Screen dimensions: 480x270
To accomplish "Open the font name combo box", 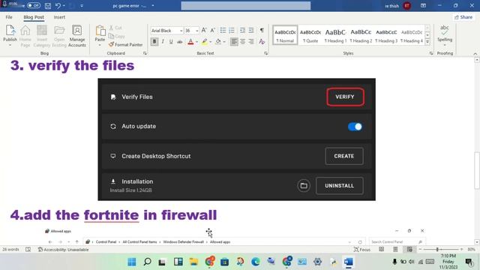I will [166, 31].
